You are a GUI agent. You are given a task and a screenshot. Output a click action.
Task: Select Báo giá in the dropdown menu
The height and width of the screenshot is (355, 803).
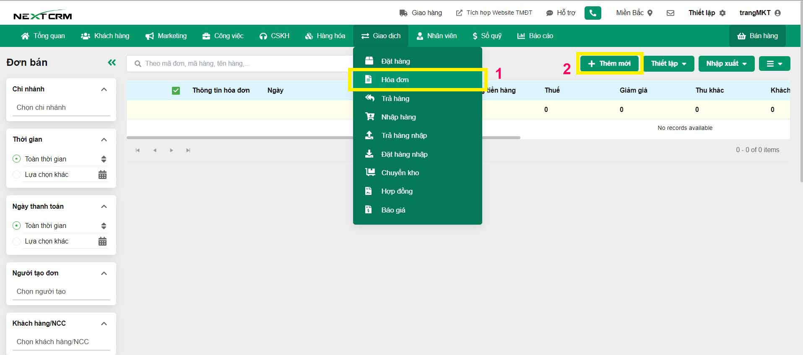(393, 210)
